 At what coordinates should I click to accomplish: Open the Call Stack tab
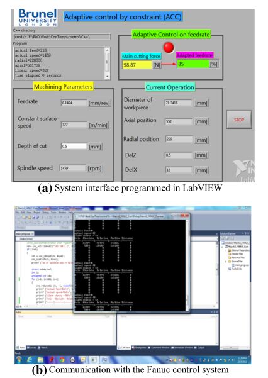124,347
